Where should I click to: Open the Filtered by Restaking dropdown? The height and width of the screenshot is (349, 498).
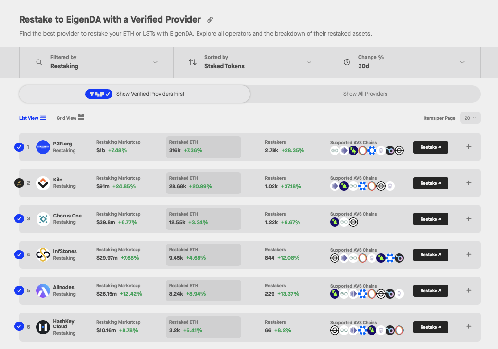[96, 62]
